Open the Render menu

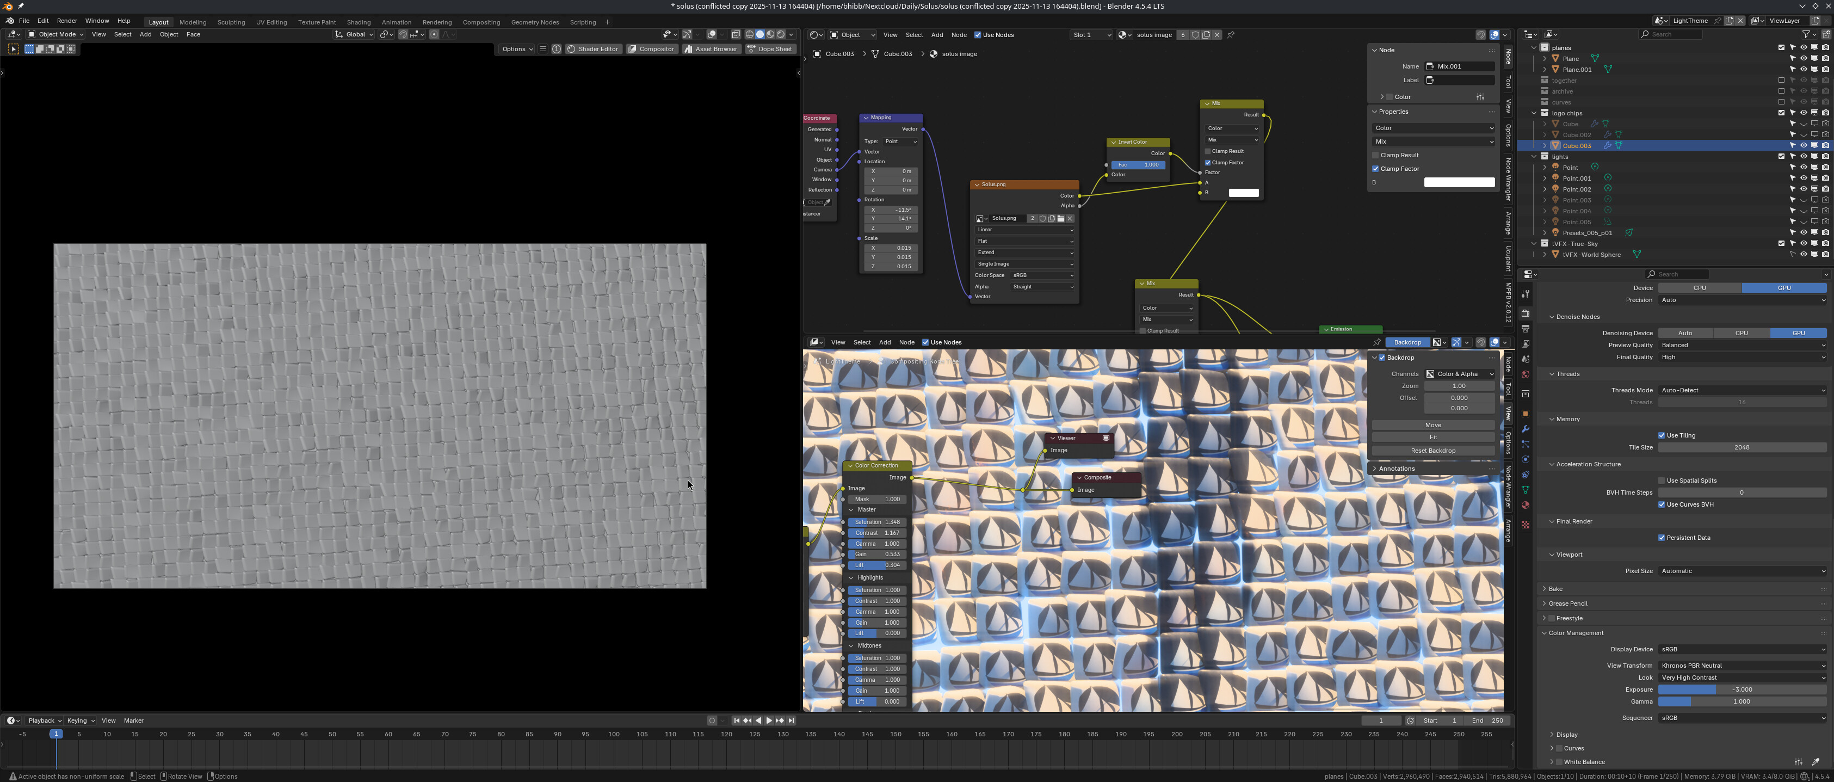pyautogui.click(x=66, y=21)
